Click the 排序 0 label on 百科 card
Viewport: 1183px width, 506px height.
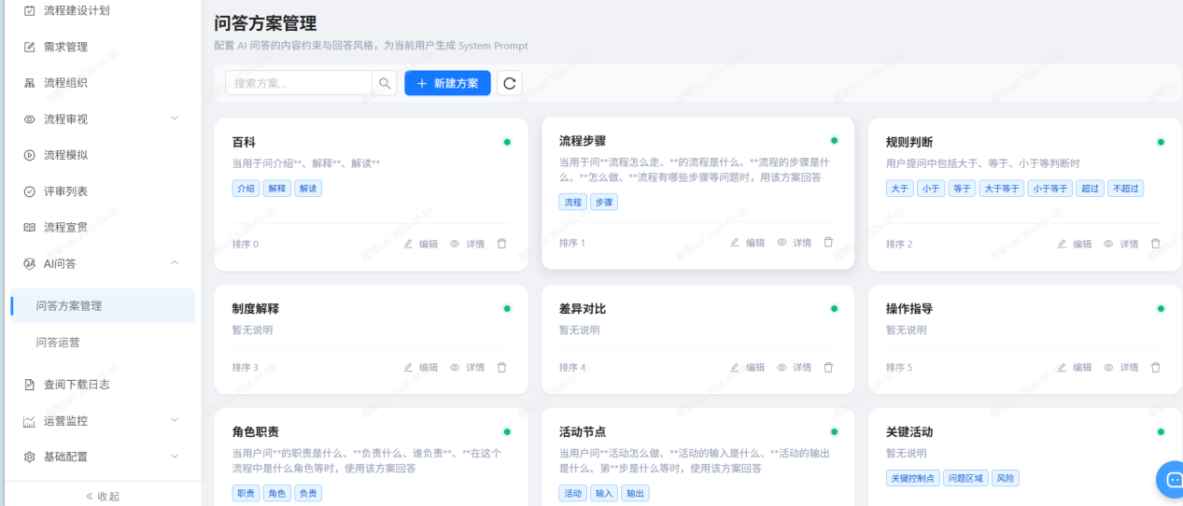pos(246,245)
